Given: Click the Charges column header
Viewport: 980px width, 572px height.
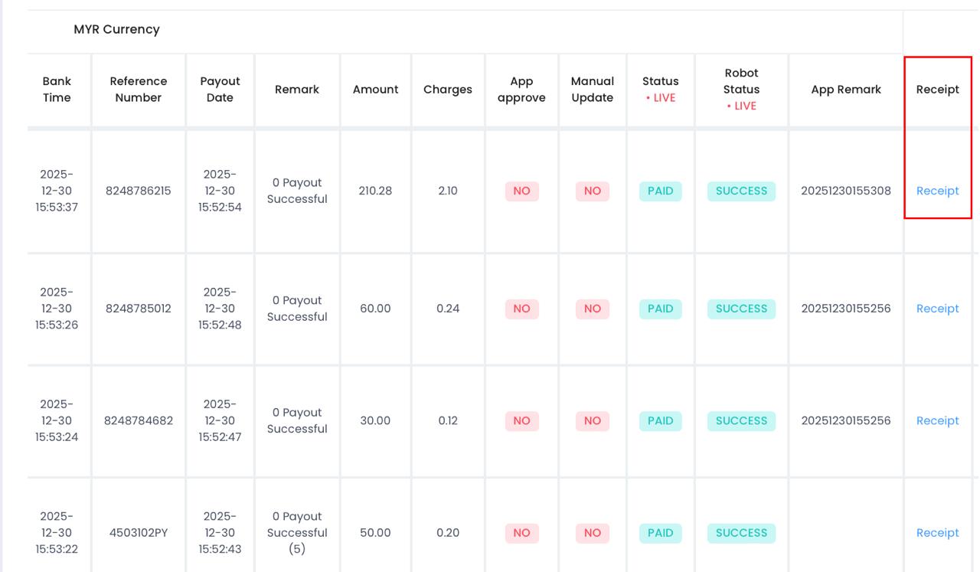Looking at the screenshot, I should tap(447, 90).
